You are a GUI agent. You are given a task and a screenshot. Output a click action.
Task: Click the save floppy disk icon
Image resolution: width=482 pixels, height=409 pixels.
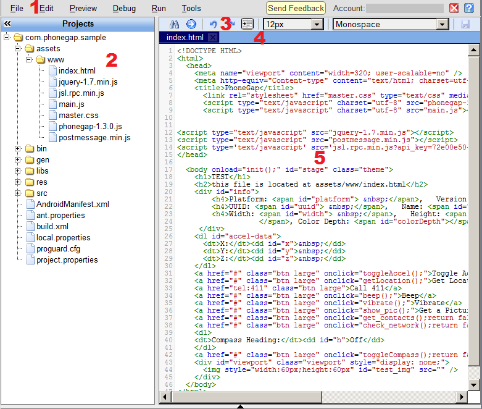(x=465, y=24)
